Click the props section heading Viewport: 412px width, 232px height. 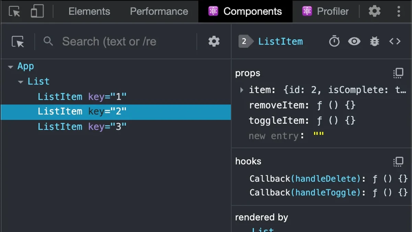tap(248, 73)
